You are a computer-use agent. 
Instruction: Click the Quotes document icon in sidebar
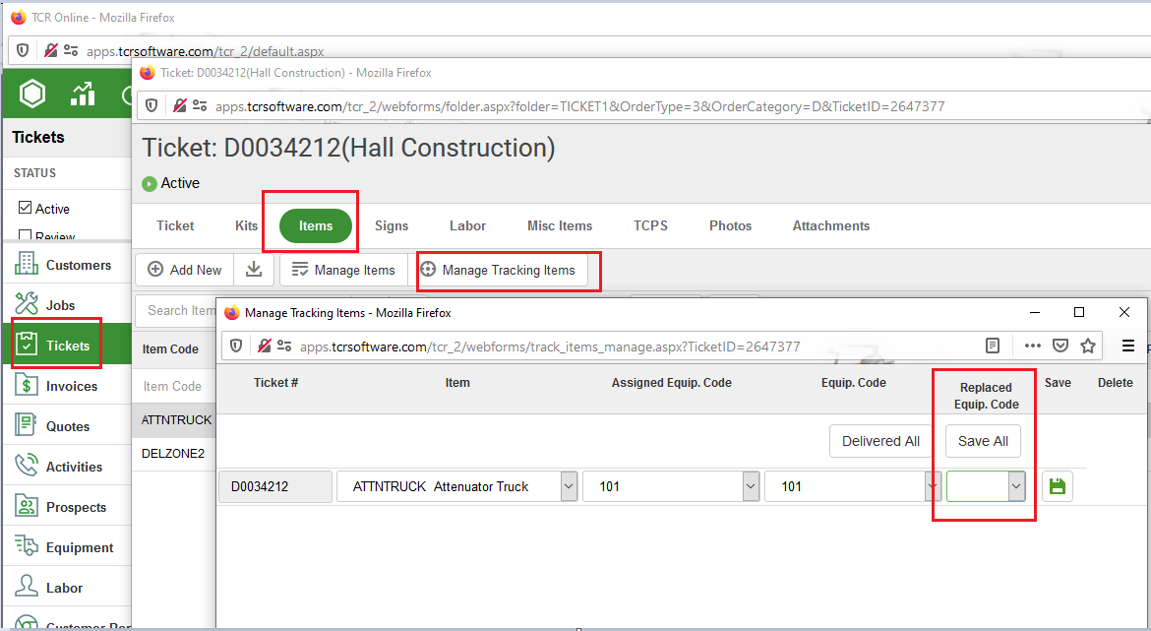(27, 424)
